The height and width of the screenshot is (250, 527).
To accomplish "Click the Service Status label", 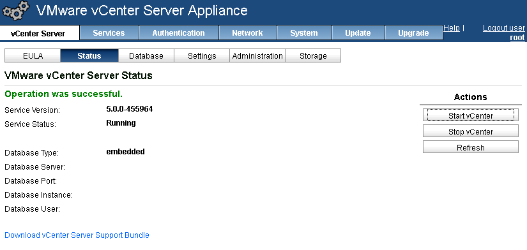I will [30, 124].
